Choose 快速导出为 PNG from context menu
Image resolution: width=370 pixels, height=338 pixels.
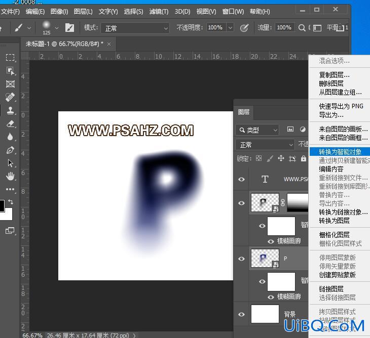coord(341,106)
